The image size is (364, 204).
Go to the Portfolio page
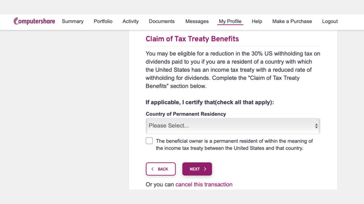103,21
